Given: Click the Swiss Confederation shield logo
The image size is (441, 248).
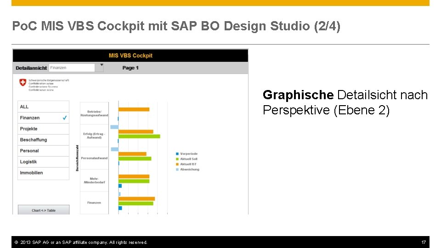Looking at the screenshot, I should 23,82.
